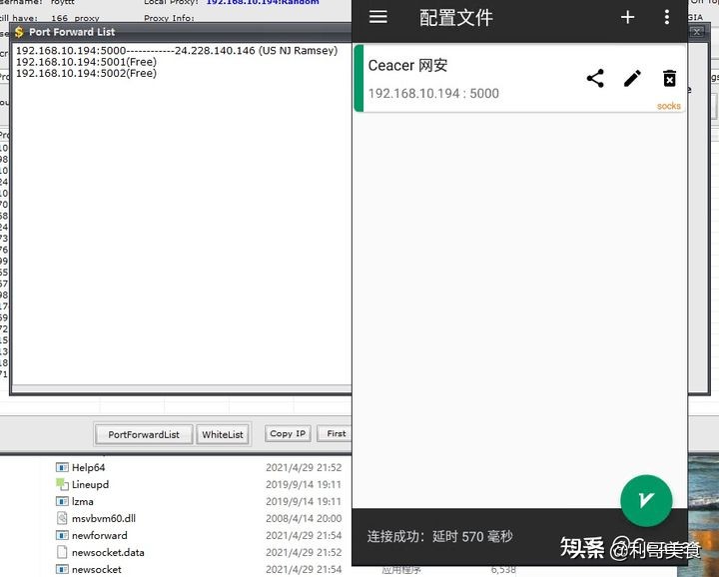Select the lzma file name

[x=83, y=501]
